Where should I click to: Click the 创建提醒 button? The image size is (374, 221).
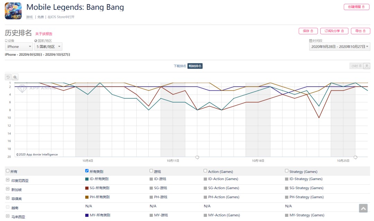(356, 7)
